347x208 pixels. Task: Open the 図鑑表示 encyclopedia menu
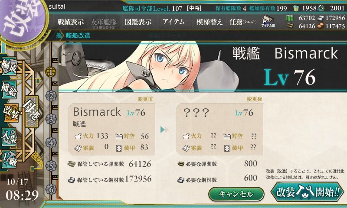(138, 22)
